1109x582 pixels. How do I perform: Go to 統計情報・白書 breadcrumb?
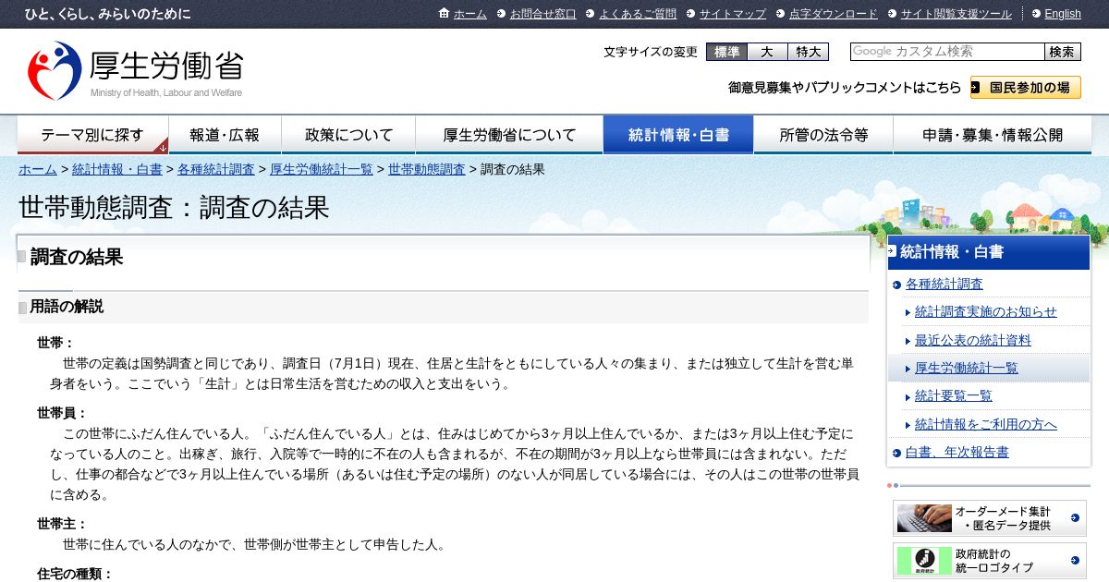tap(117, 169)
